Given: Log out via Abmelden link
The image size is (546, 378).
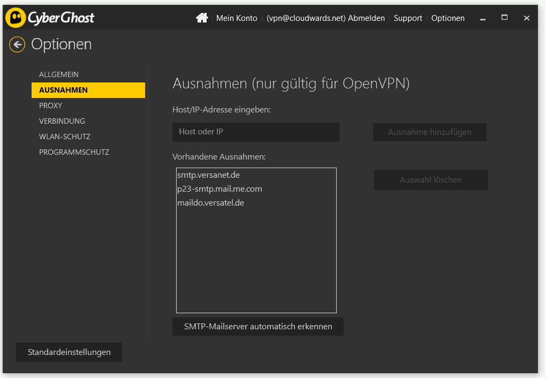Looking at the screenshot, I should (x=366, y=18).
